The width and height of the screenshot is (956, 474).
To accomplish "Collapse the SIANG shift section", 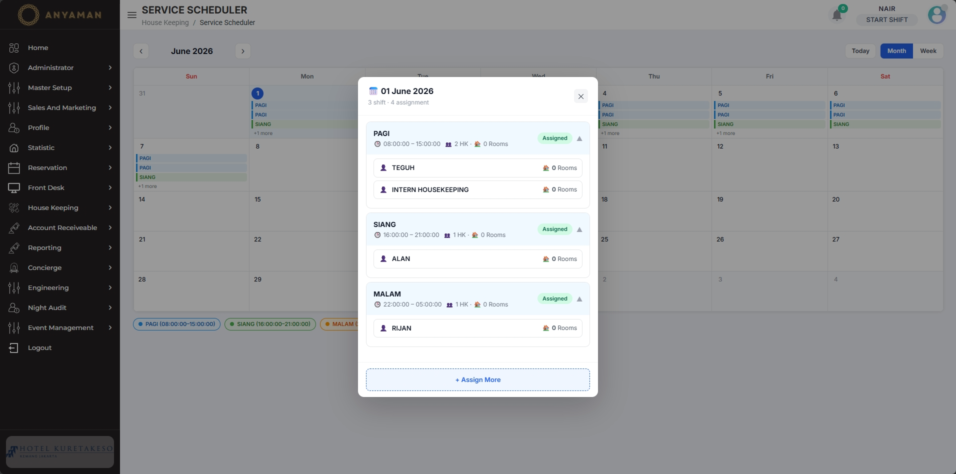I will pyautogui.click(x=579, y=229).
